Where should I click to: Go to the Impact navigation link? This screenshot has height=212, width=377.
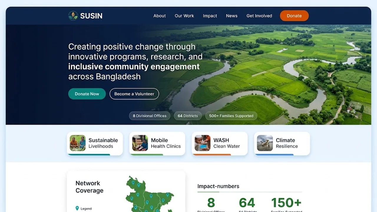(x=210, y=16)
